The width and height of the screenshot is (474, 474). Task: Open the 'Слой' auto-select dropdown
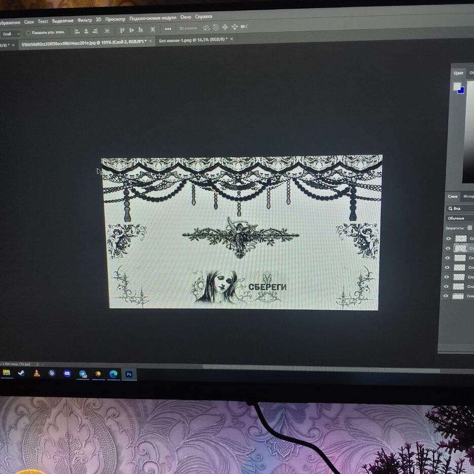10,34
